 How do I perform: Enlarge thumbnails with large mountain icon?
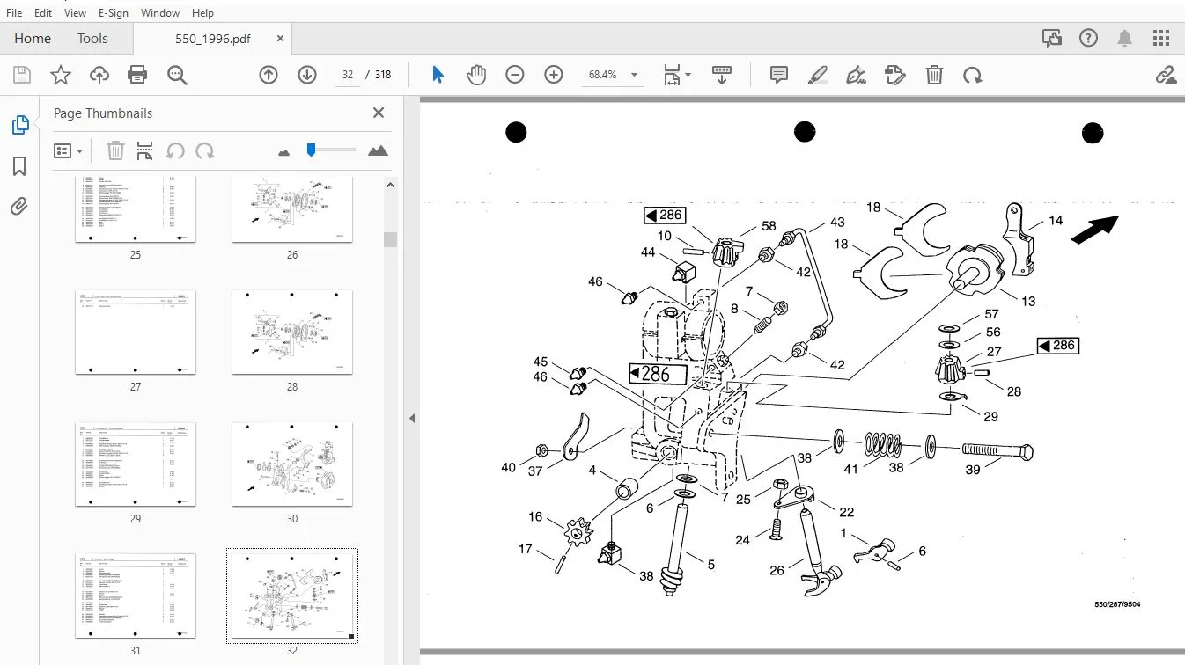[x=378, y=150]
